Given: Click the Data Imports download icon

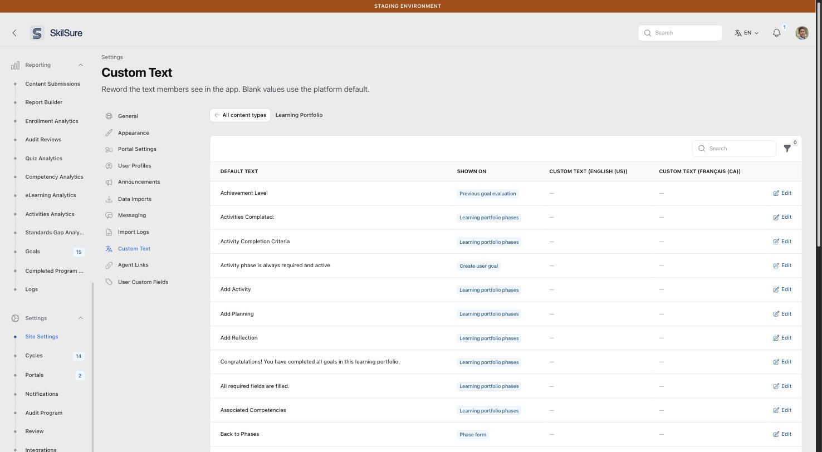Looking at the screenshot, I should (x=109, y=199).
